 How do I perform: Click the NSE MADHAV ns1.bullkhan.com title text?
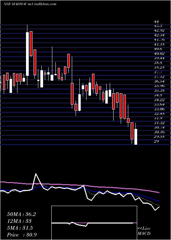[30, 4]
